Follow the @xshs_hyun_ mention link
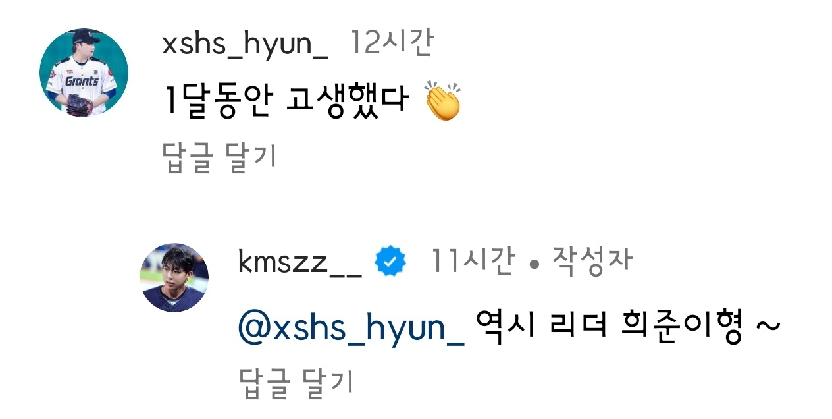This screenshot has width=832, height=419. point(351,327)
